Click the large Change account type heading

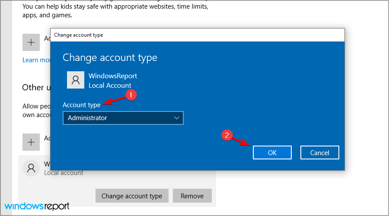point(110,57)
